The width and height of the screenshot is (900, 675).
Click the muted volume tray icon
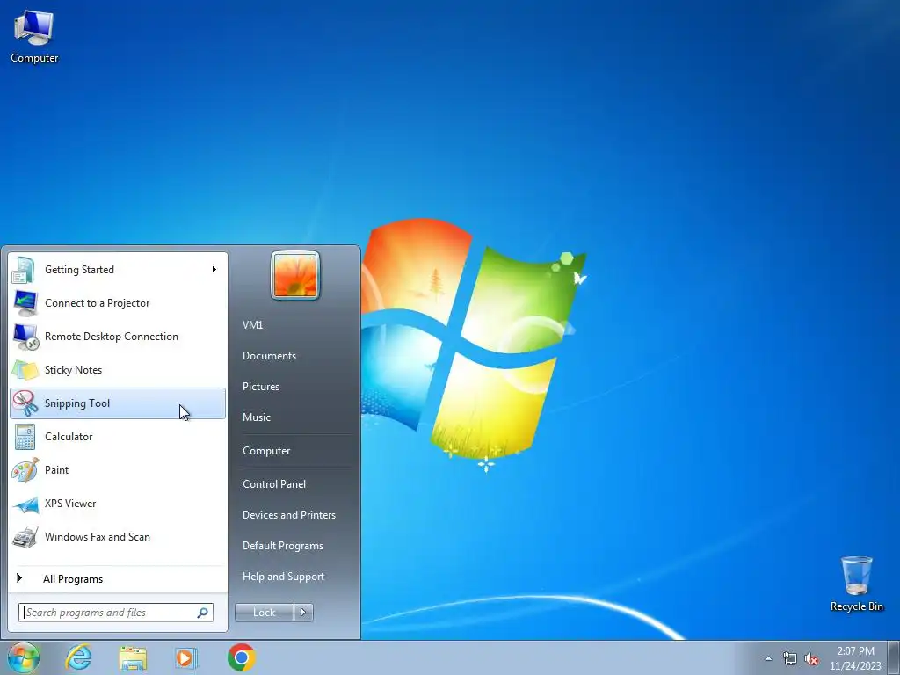coord(811,659)
